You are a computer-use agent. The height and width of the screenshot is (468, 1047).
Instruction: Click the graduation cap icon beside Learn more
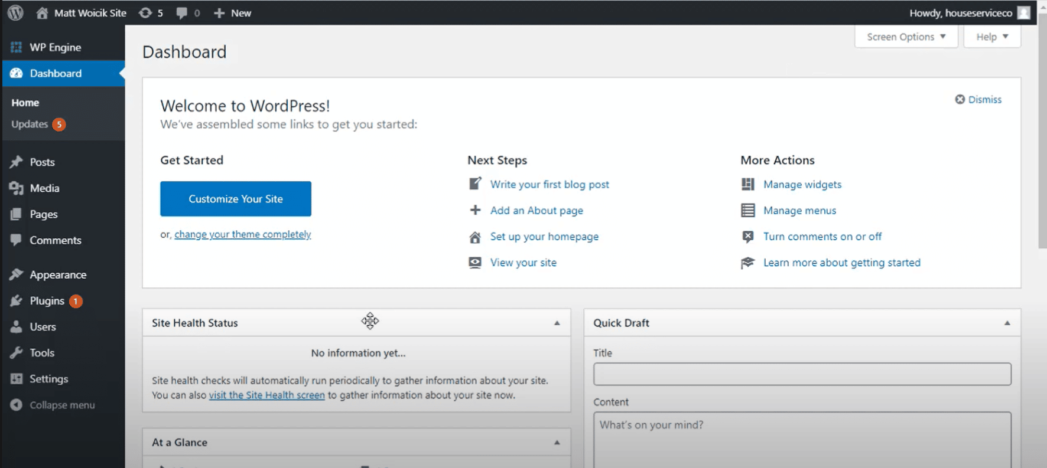tap(747, 263)
